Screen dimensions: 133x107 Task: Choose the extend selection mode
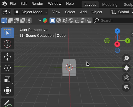10,20
